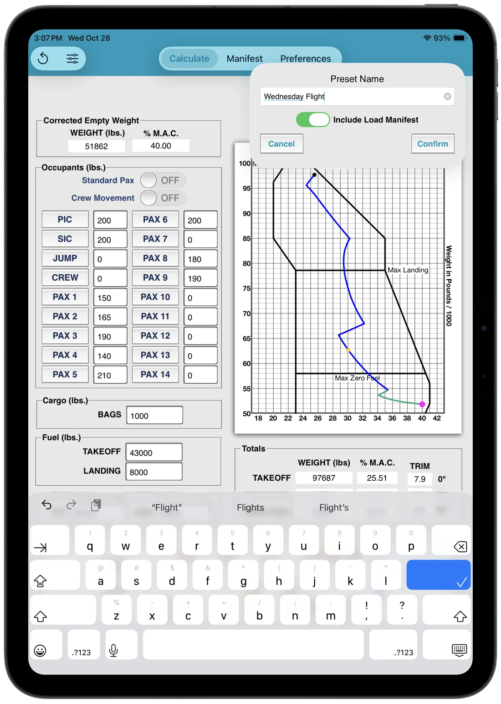
Task: Open the emoji keyboard
Action: (x=46, y=645)
